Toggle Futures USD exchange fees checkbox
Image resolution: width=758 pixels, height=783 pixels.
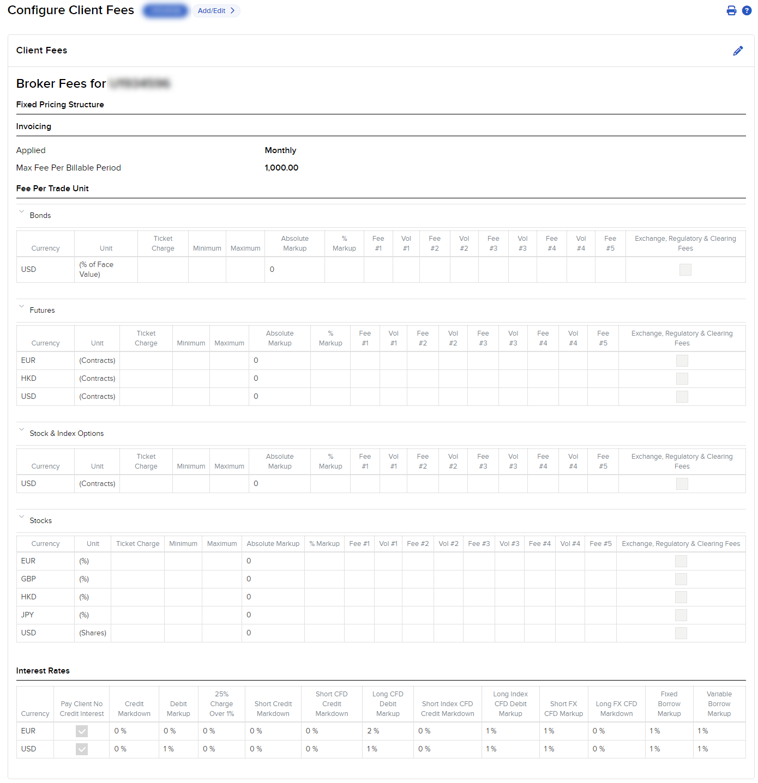coord(682,397)
